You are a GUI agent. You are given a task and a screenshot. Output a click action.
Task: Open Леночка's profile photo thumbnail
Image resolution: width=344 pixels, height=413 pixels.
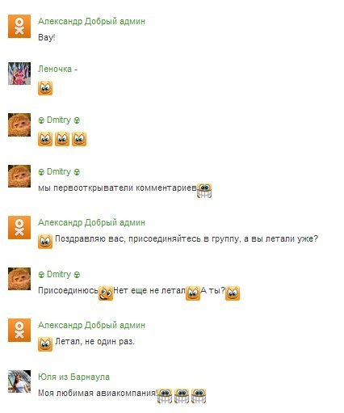click(19, 74)
